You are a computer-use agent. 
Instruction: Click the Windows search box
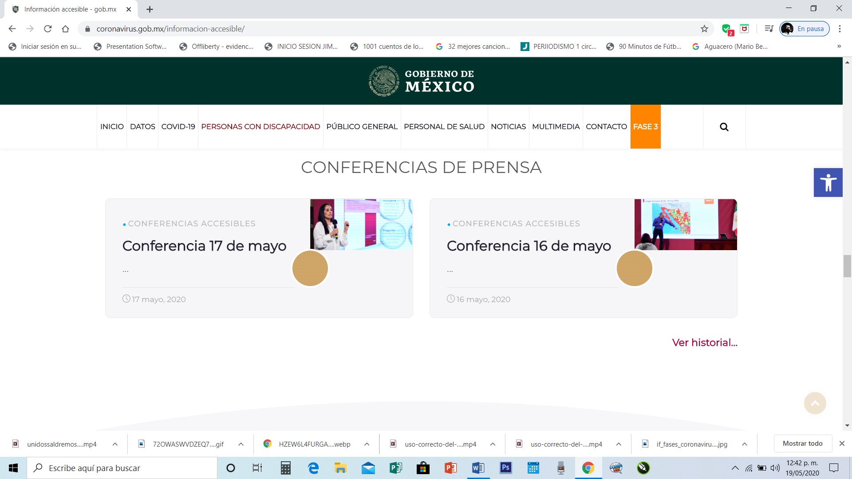point(122,468)
